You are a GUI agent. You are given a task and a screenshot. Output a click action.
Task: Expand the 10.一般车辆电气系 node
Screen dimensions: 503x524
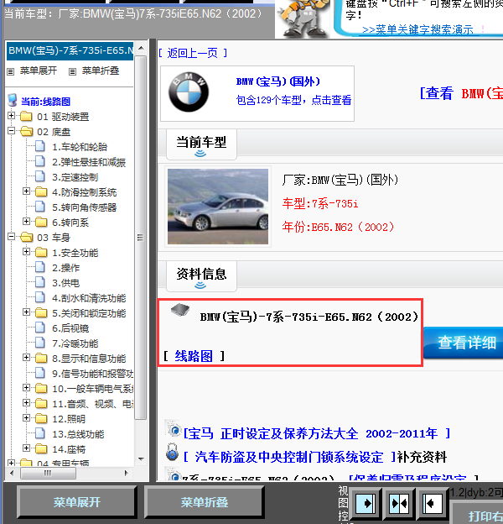(26, 387)
